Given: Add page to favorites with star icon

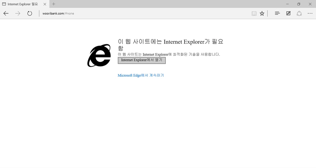Looking at the screenshot, I should [x=262, y=13].
